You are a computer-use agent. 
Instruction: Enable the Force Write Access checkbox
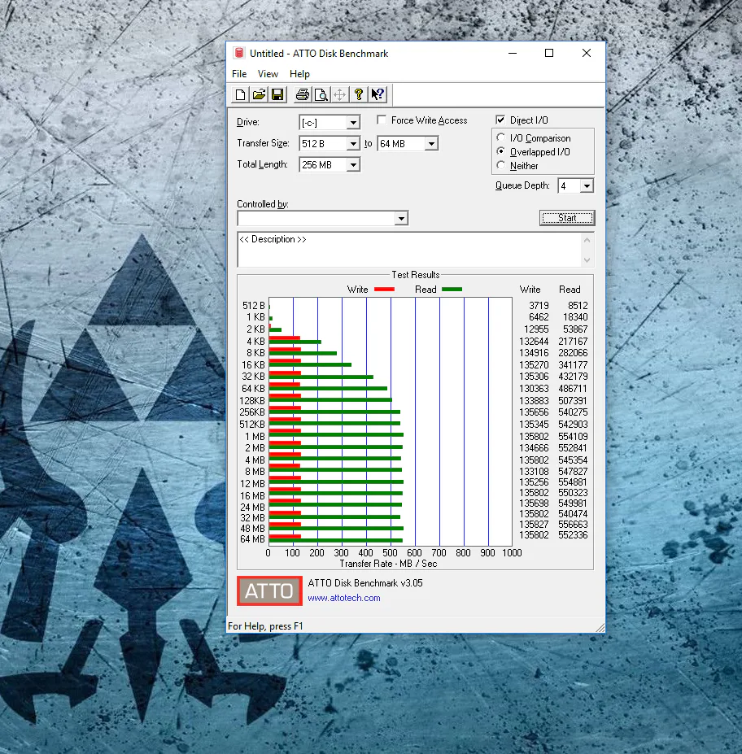click(x=382, y=120)
